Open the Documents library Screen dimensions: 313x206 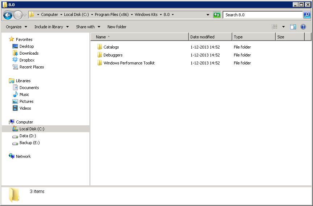click(x=29, y=88)
